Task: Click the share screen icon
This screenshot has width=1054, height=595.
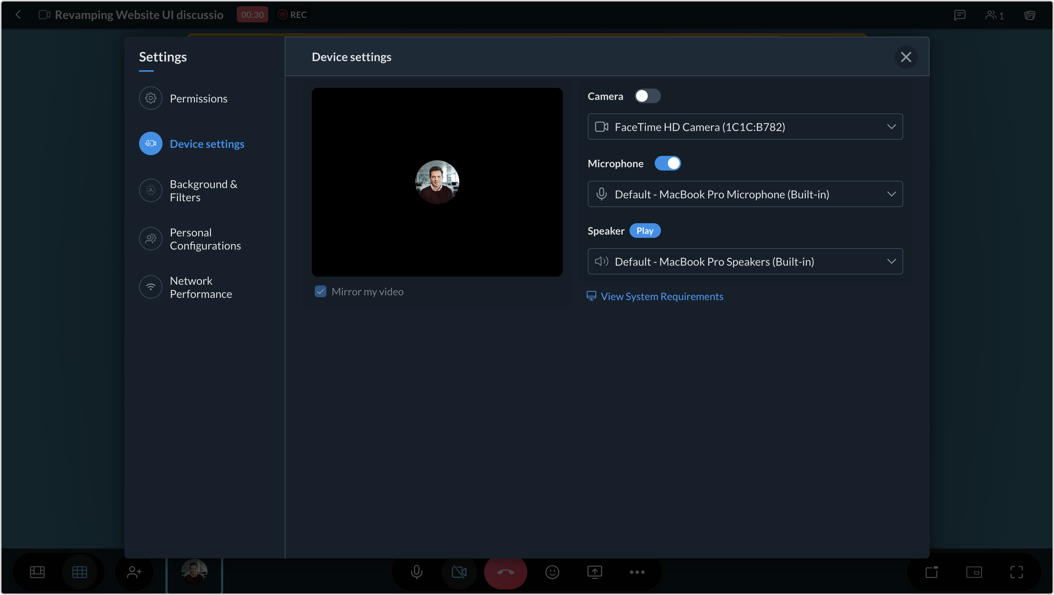Action: point(594,572)
